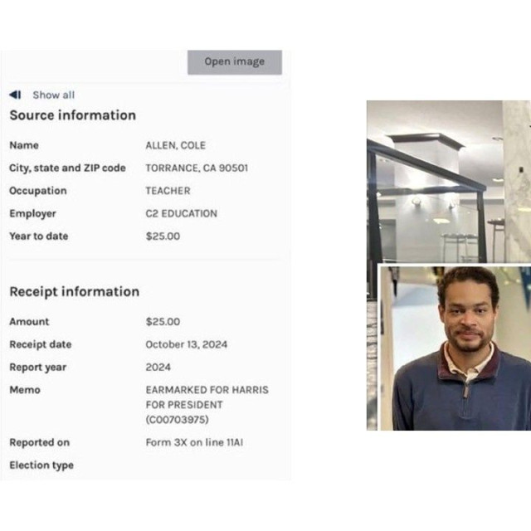Viewport: 531px width, 531px height.
Task: Select the Report year 2024 value
Action: point(158,367)
